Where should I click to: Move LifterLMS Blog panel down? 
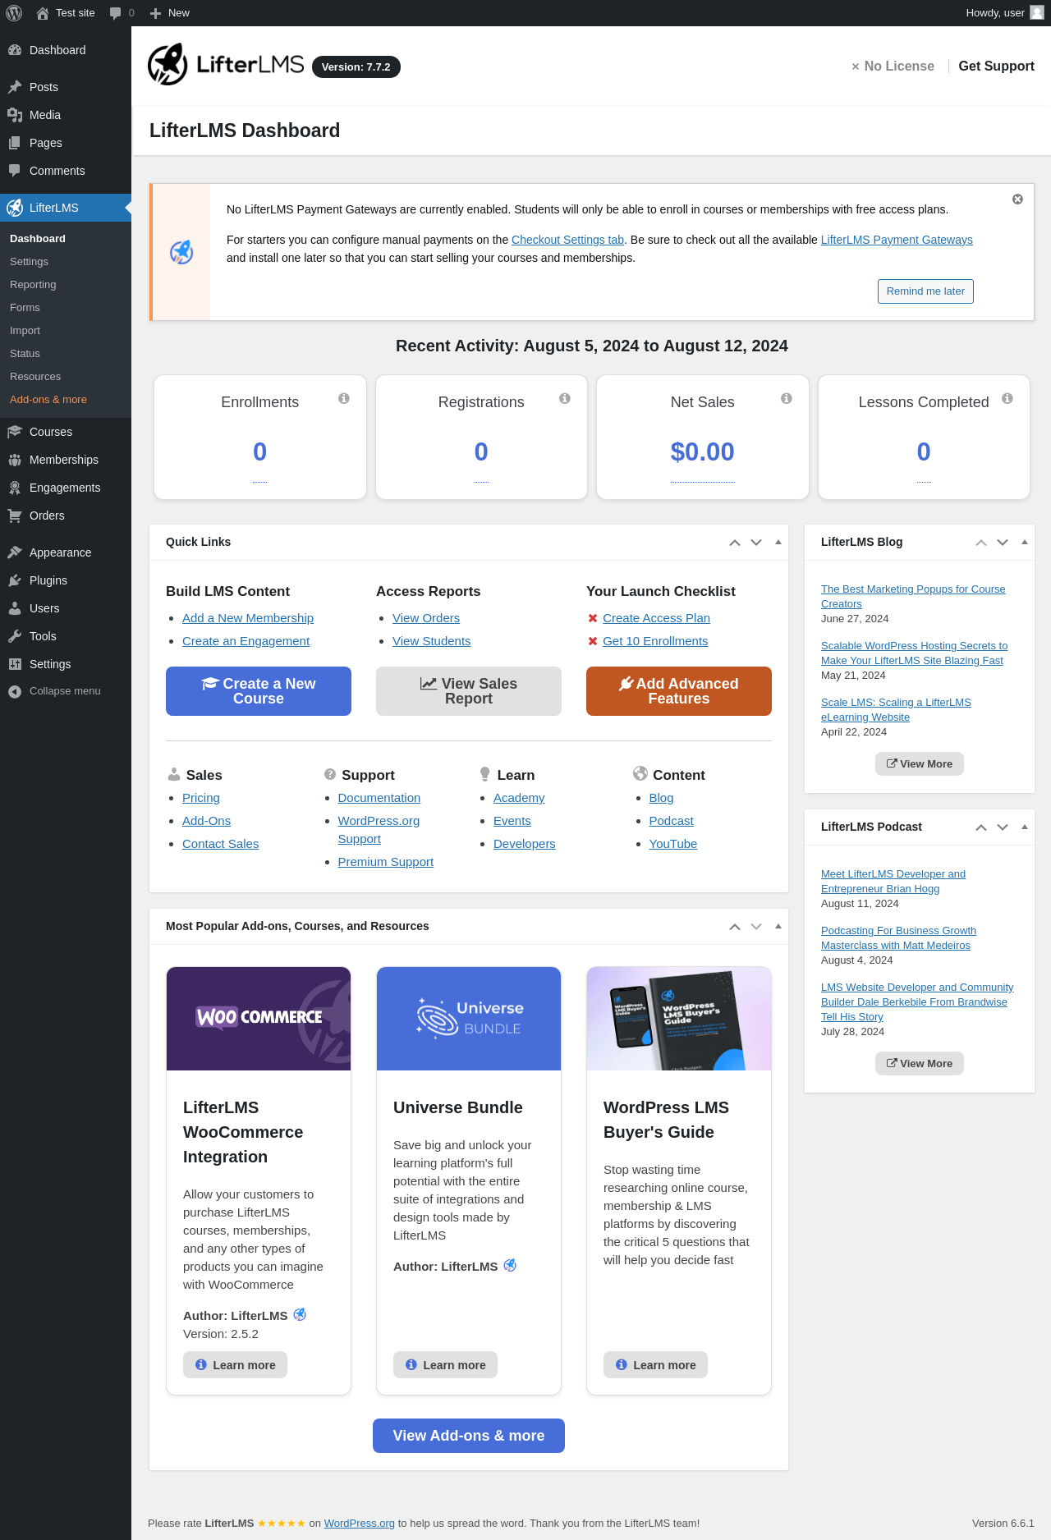click(1003, 543)
